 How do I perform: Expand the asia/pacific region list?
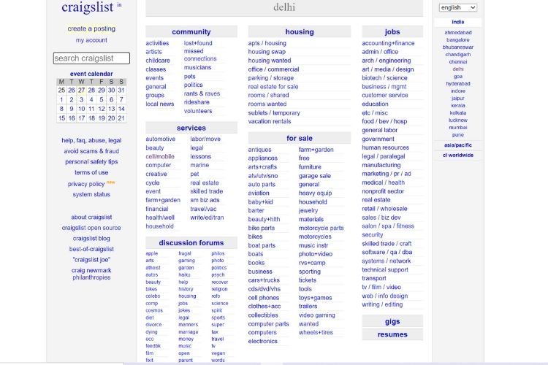click(458, 145)
